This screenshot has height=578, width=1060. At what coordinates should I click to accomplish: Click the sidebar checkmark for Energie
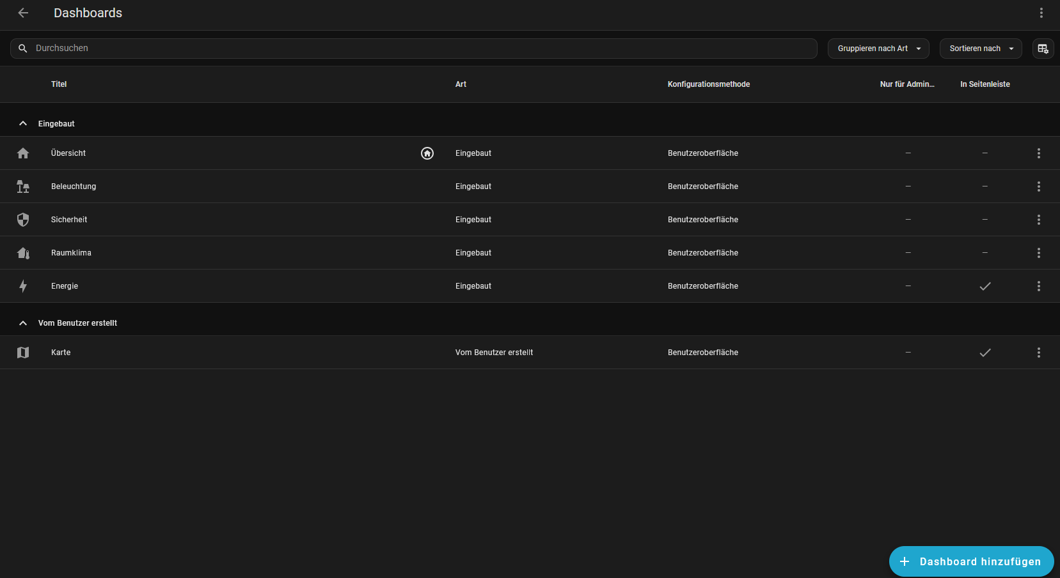[x=985, y=286]
